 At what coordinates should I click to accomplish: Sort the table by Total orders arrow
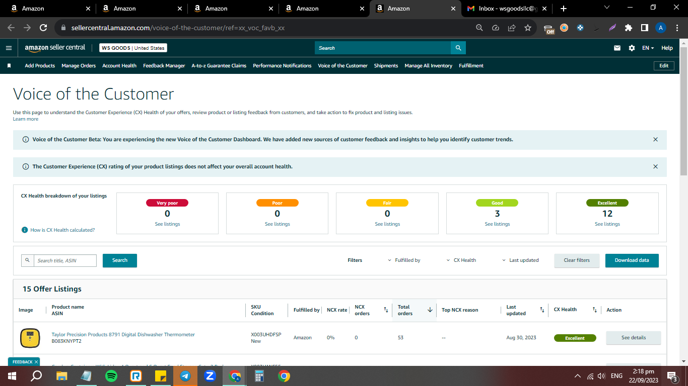(430, 310)
